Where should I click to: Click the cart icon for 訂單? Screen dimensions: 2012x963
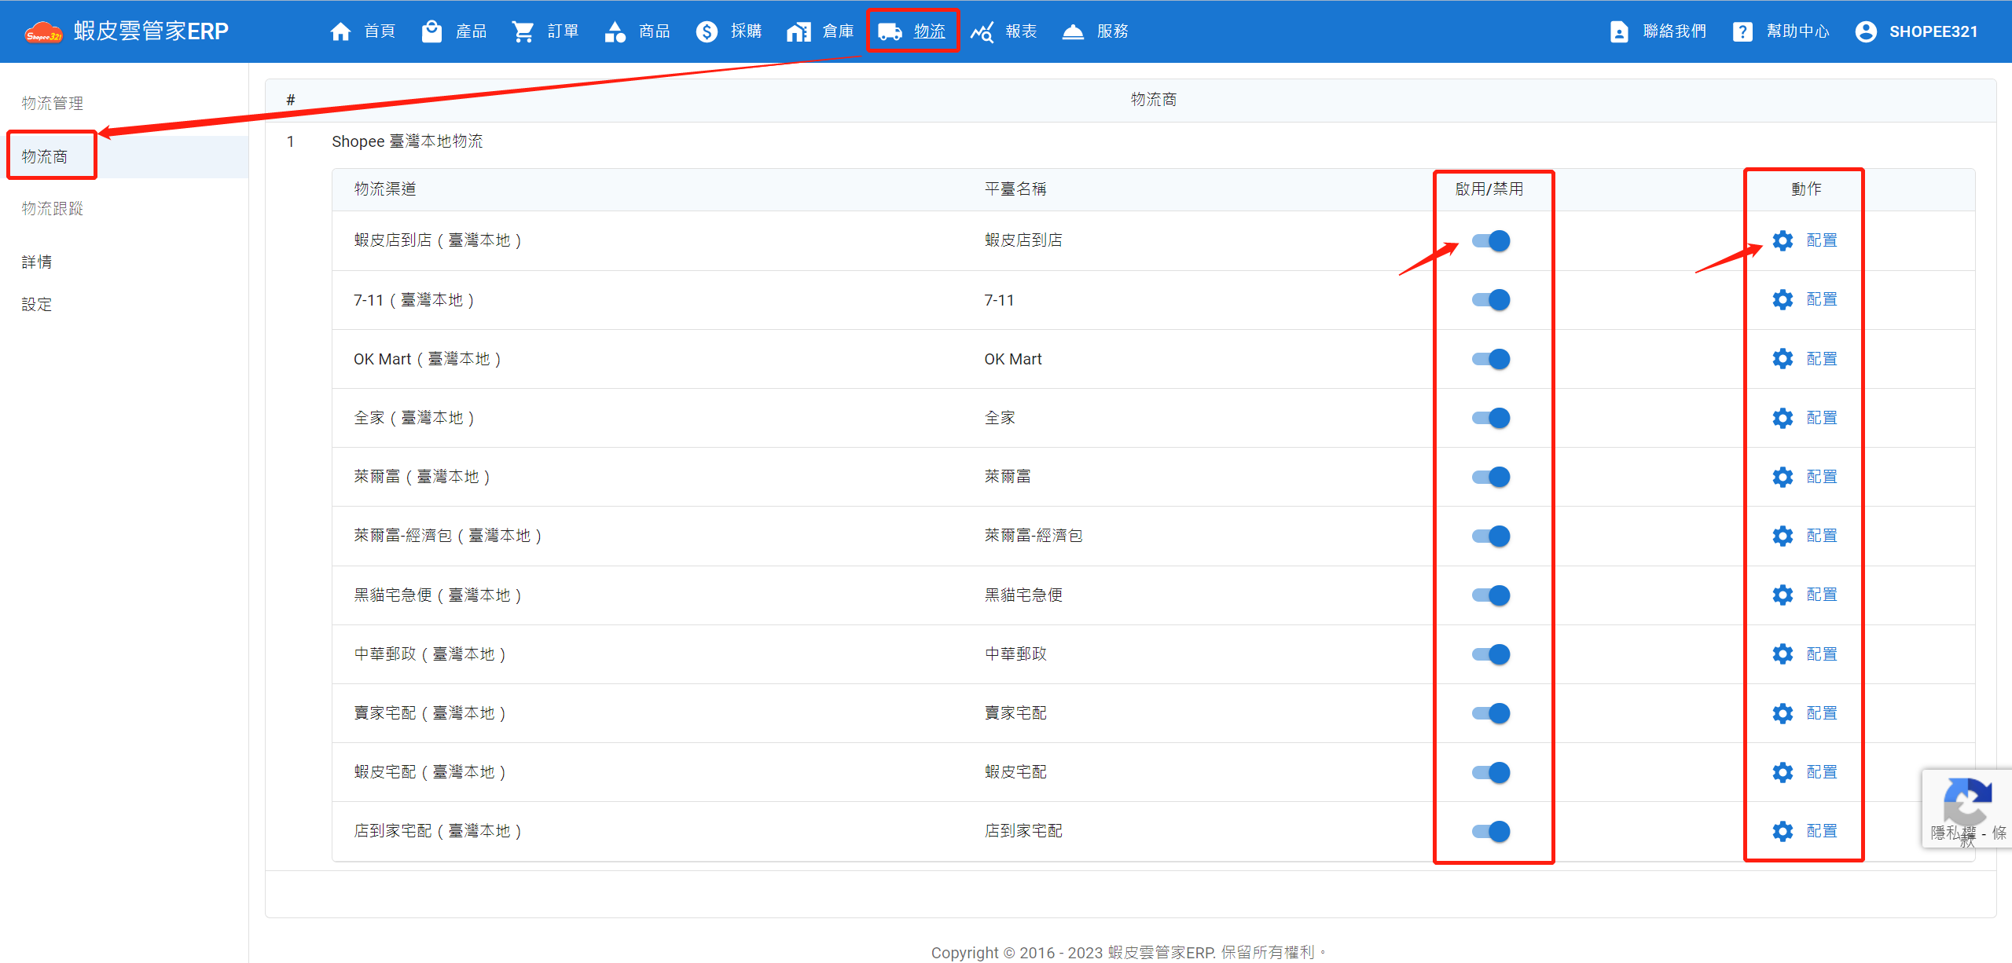(x=523, y=31)
